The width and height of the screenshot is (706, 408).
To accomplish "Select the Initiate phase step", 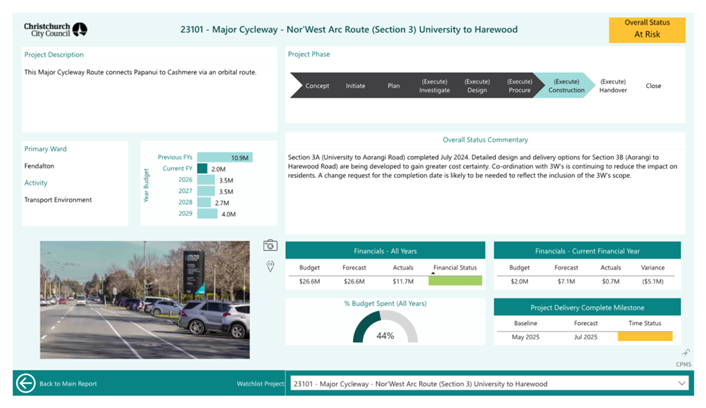I will [x=355, y=86].
